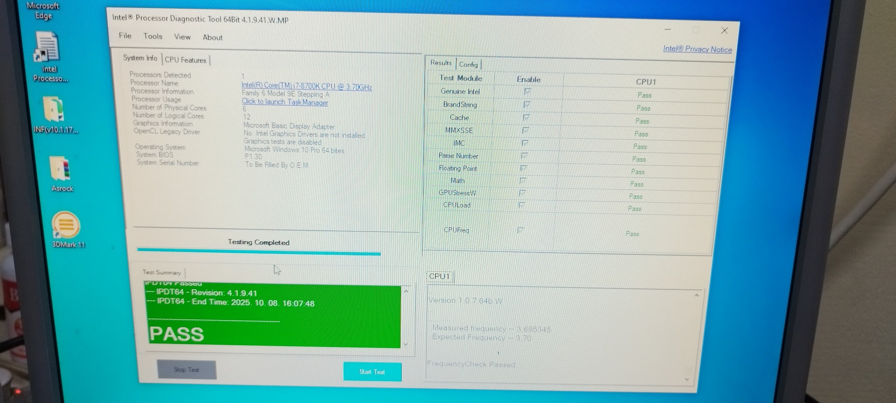Toggle the MMXSSE enable checkbox
Viewport: 896px width, 403px height.
pos(525,130)
